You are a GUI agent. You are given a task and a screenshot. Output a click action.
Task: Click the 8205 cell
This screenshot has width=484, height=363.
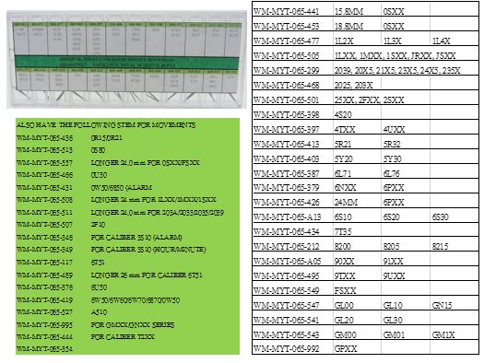(x=406, y=244)
